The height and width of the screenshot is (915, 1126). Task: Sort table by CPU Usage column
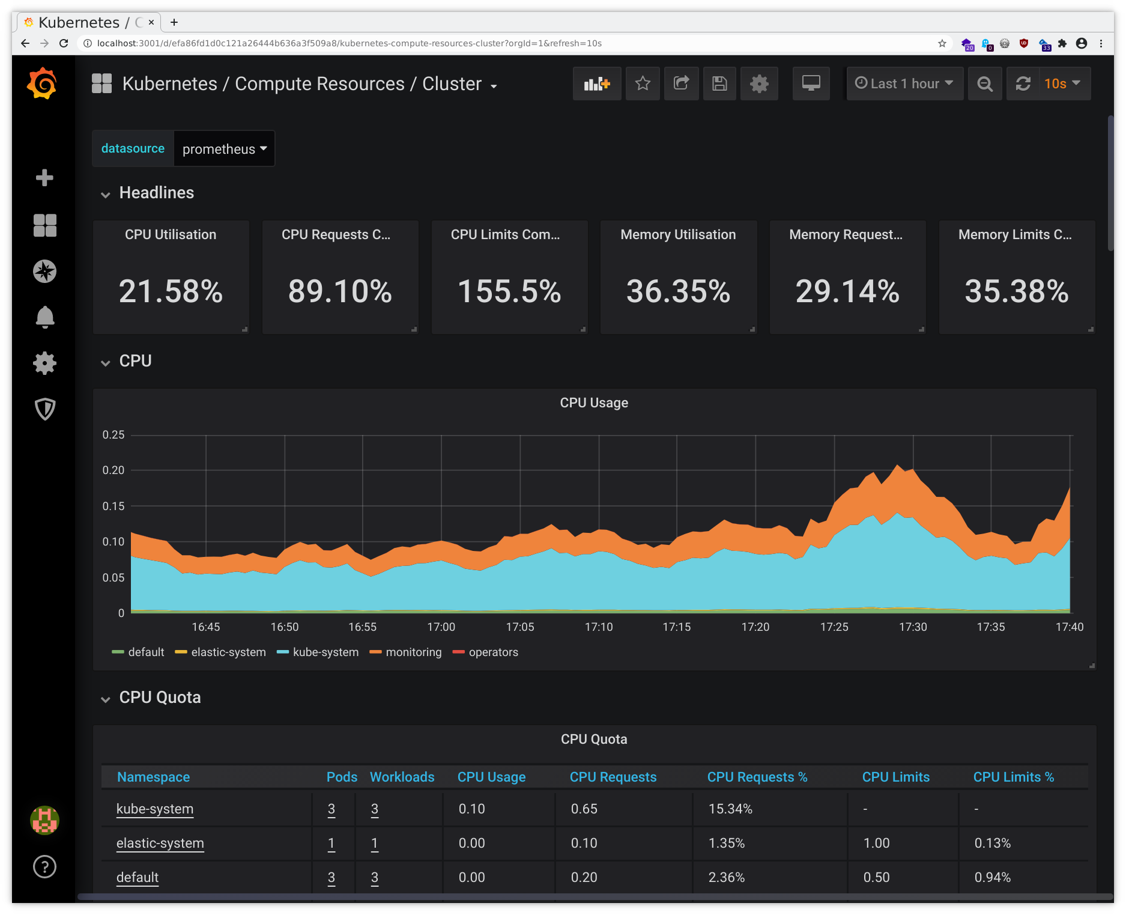(491, 777)
